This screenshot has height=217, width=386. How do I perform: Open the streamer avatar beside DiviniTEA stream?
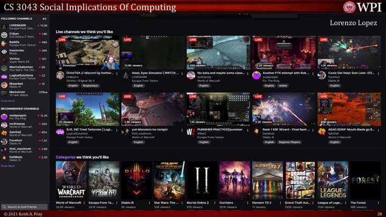[x=60, y=75]
